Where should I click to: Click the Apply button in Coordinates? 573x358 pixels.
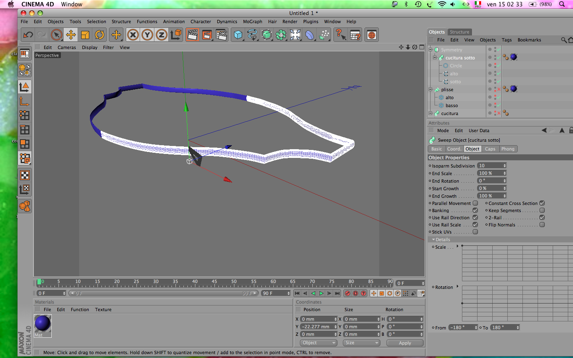click(x=405, y=343)
